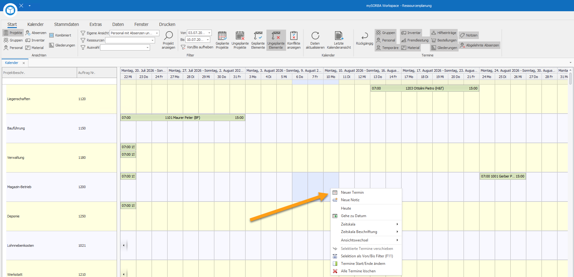574x277 pixels.
Task: Open the Start ribbon tab
Action: (12, 24)
